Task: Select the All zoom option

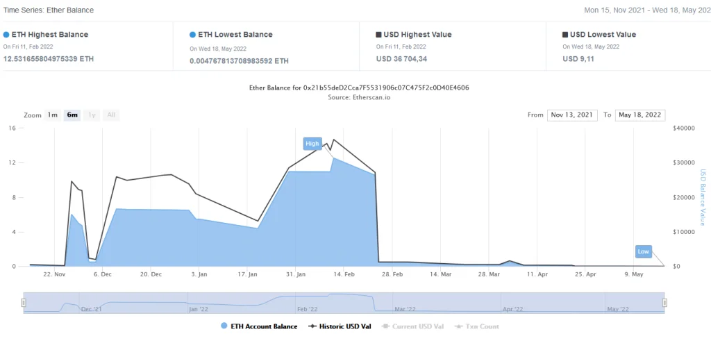Action: coord(111,115)
